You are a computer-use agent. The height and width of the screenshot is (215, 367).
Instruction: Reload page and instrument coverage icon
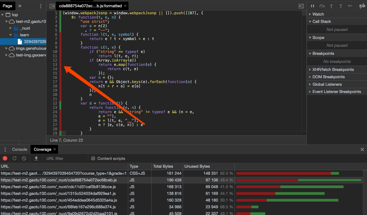(15, 159)
